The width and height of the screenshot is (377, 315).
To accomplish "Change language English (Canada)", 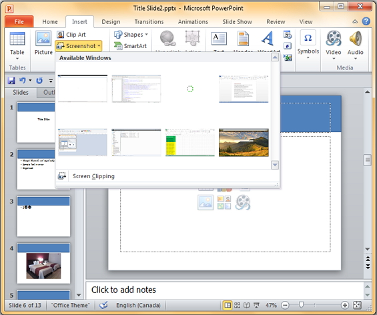I will coord(138,305).
